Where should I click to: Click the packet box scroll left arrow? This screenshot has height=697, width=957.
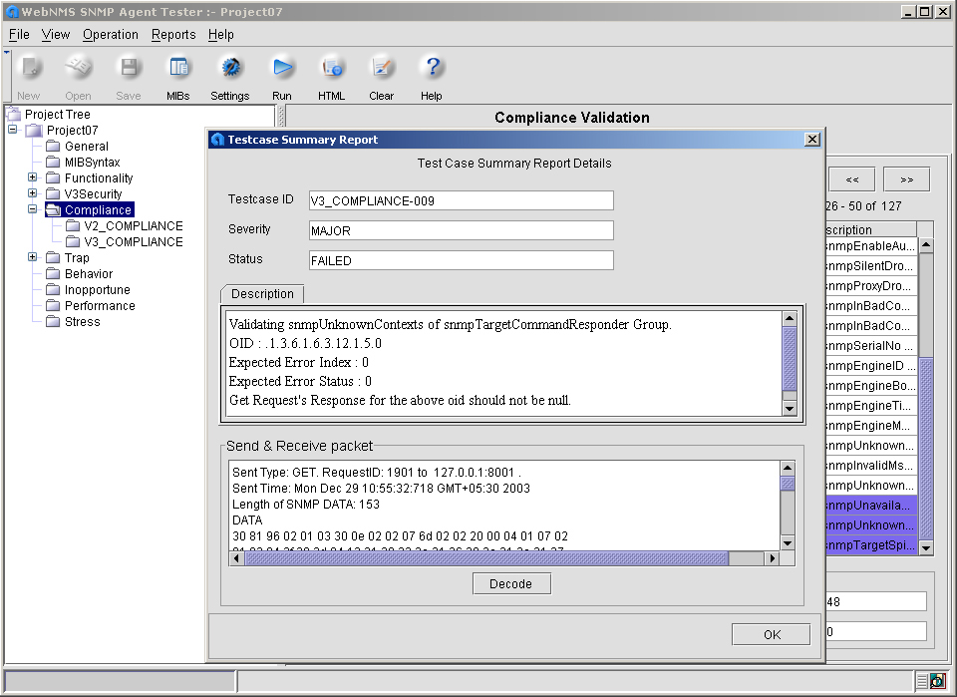click(x=237, y=557)
